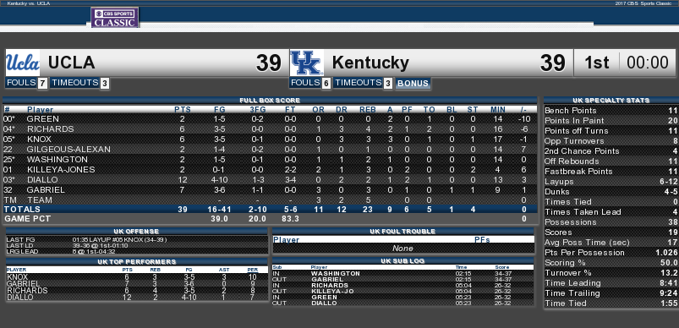Open the UK SPECIALTY STATS panel header
This screenshot has width=679, height=328.
point(611,100)
